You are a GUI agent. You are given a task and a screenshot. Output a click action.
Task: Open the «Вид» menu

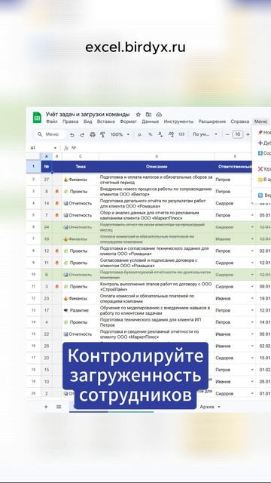pyautogui.click(x=88, y=122)
